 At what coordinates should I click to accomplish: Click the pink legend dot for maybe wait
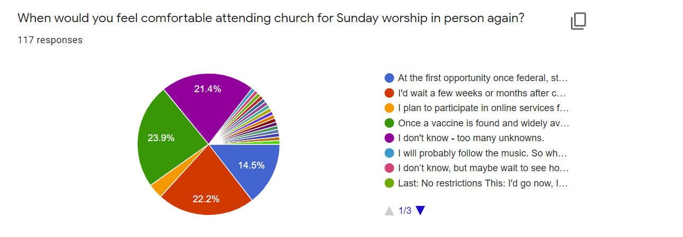[389, 168]
